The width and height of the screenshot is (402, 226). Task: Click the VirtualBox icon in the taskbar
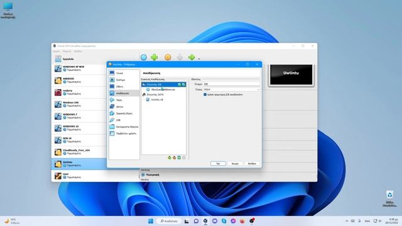(205, 221)
